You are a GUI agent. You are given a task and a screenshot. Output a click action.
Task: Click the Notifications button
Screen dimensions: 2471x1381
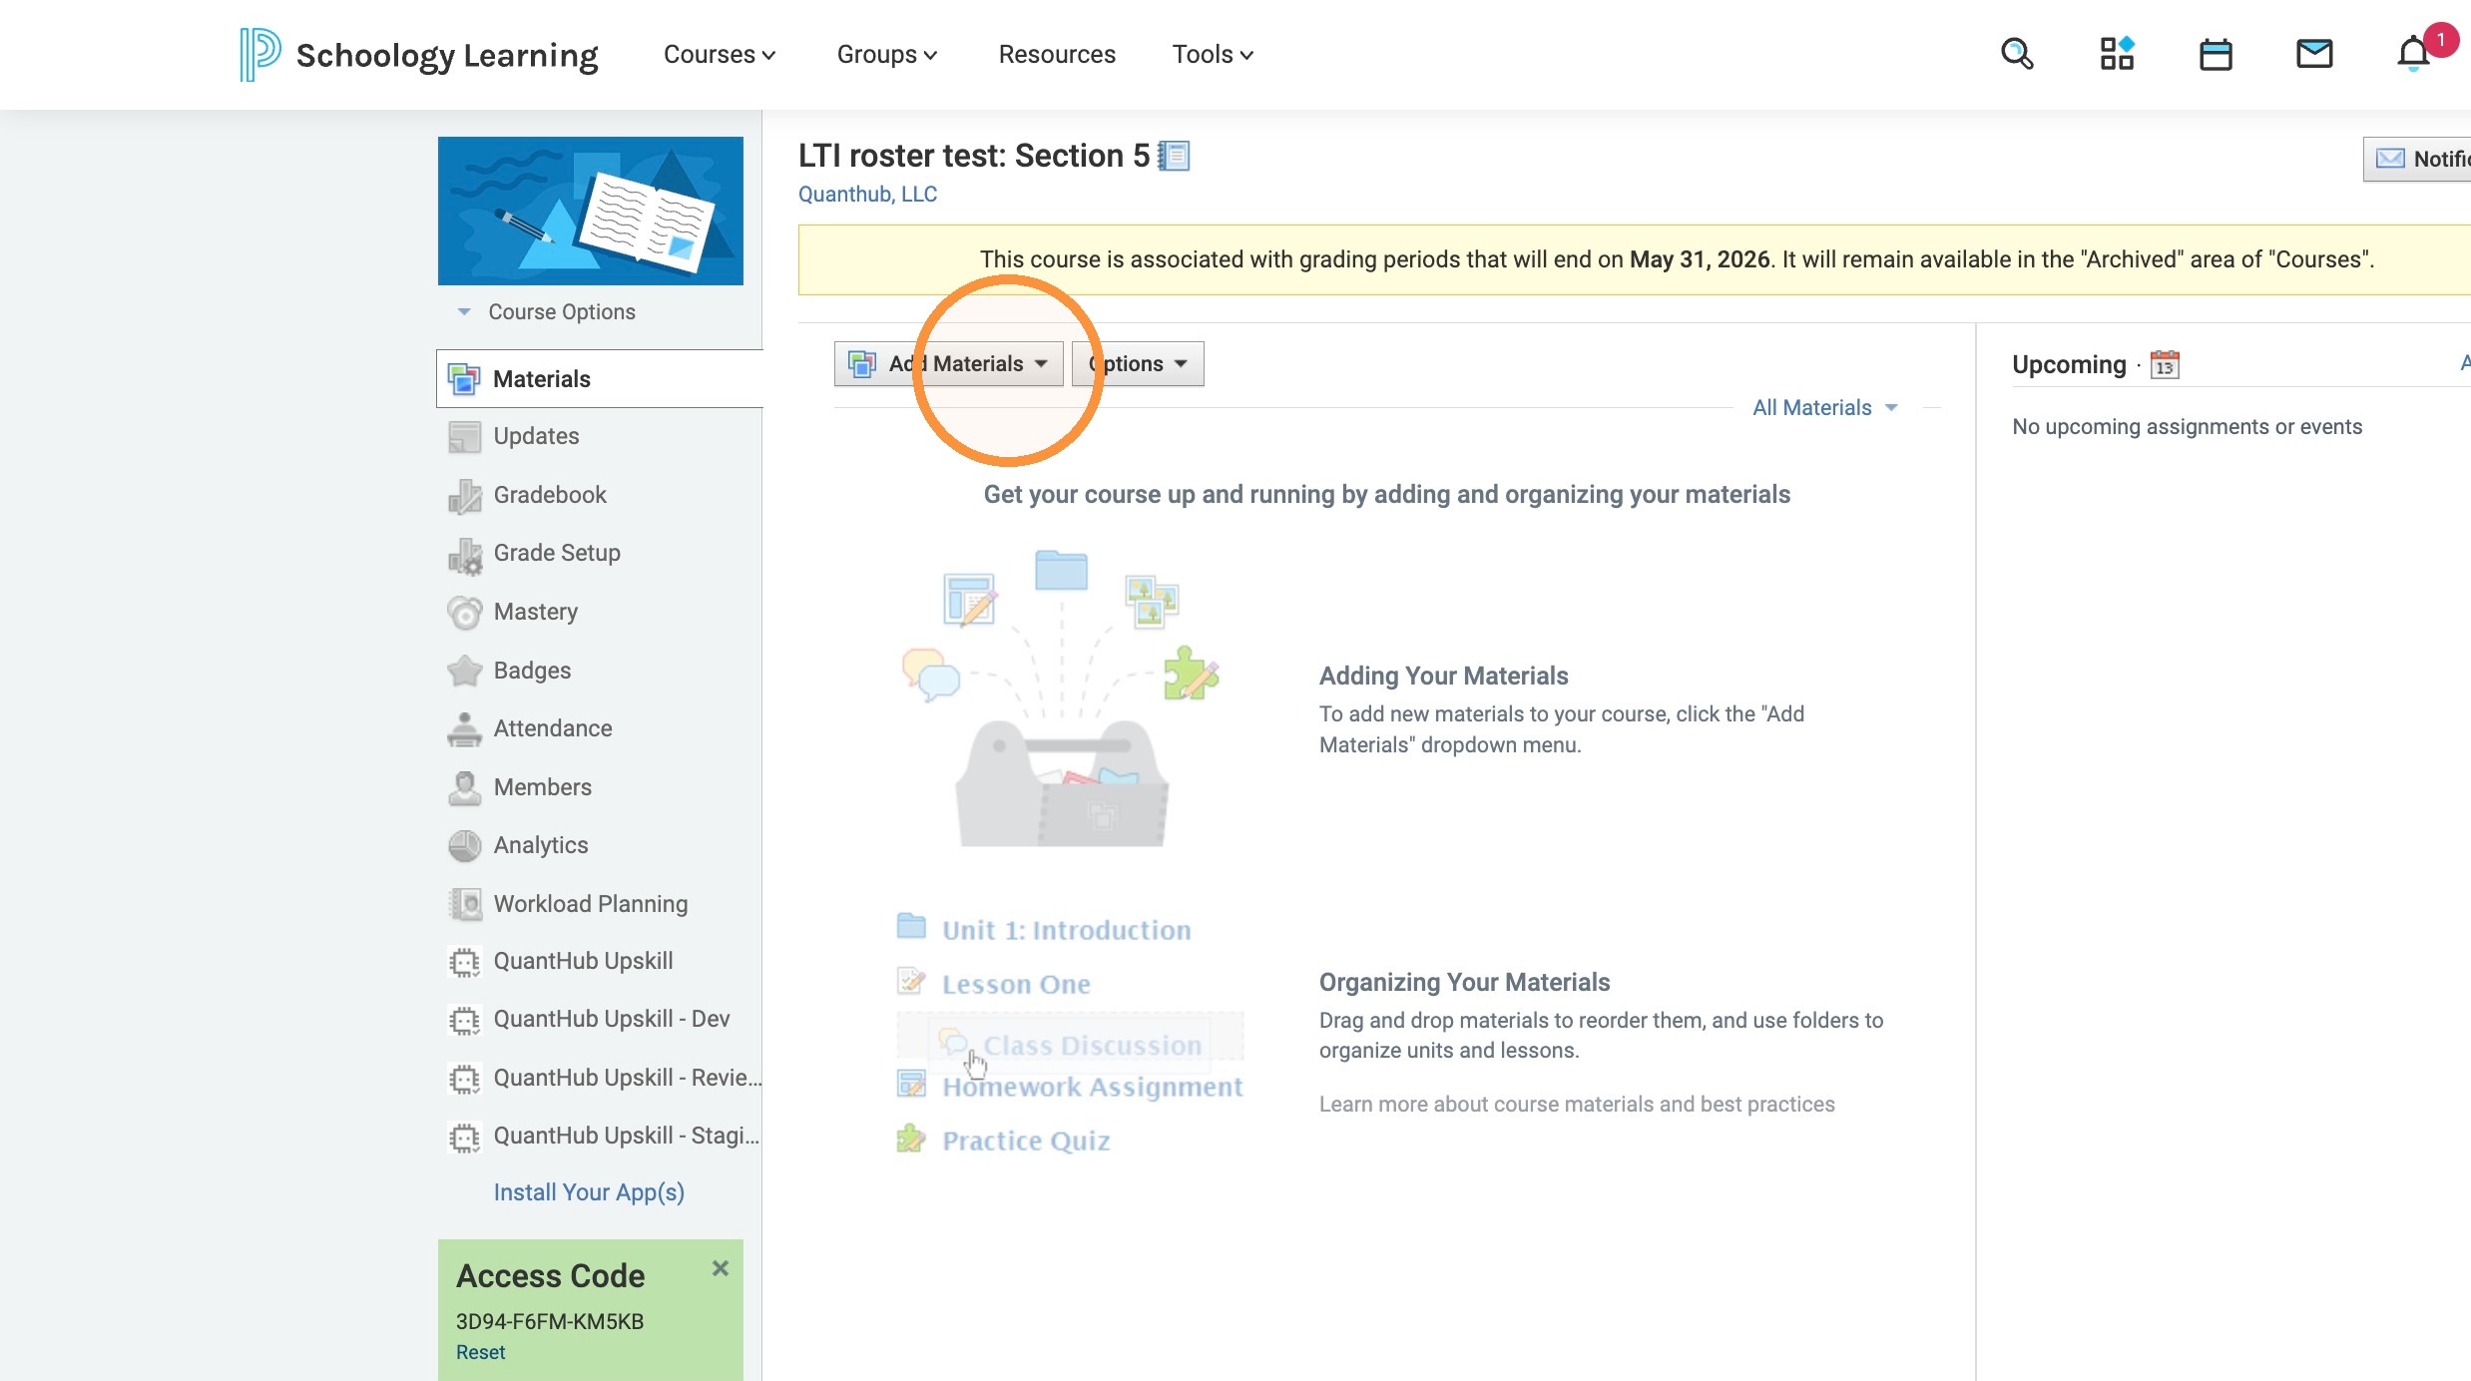click(2417, 159)
